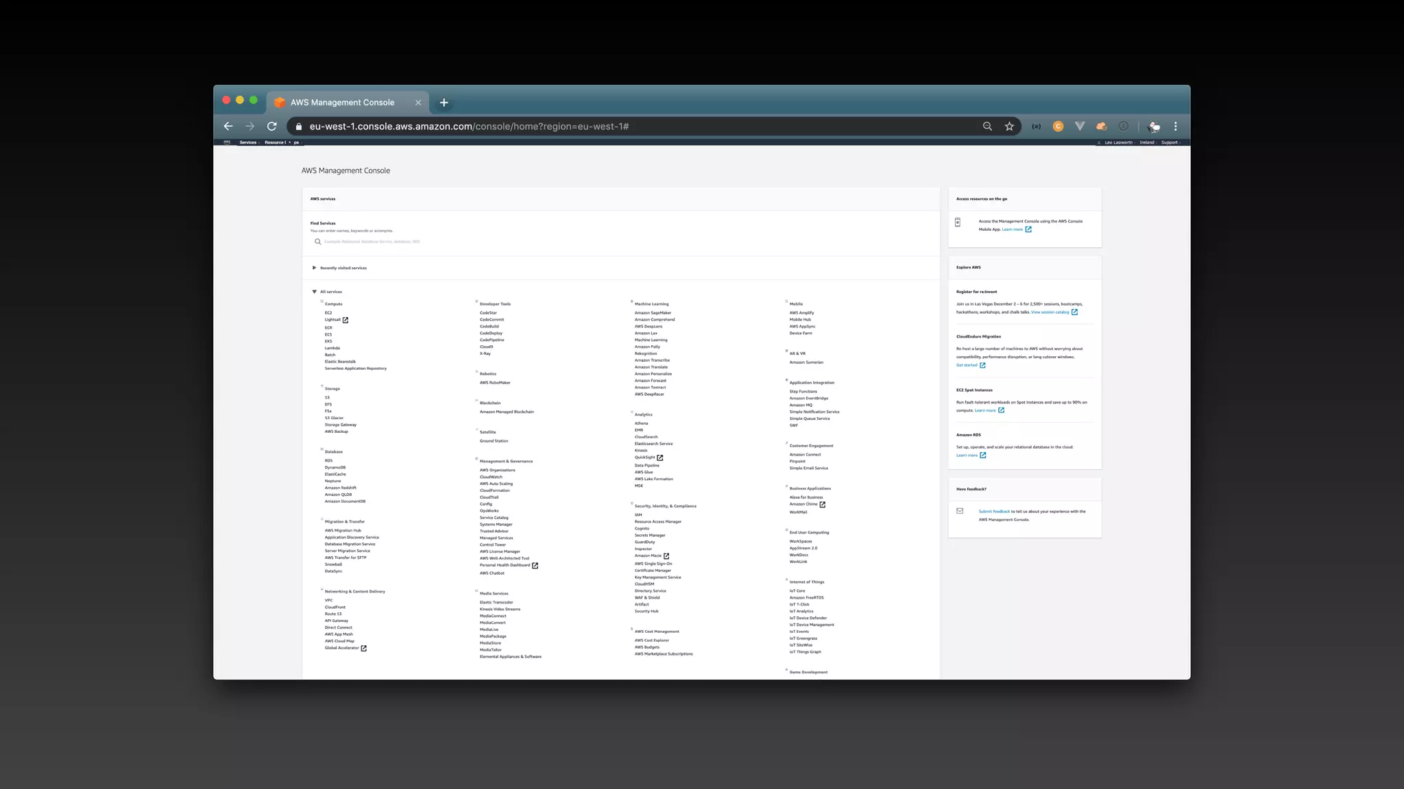Viewport: 1404px width, 789px height.
Task: Click the Submit feedback link
Action: pyautogui.click(x=994, y=512)
